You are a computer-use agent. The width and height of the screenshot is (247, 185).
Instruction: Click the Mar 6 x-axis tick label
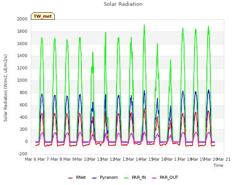pos(30,159)
